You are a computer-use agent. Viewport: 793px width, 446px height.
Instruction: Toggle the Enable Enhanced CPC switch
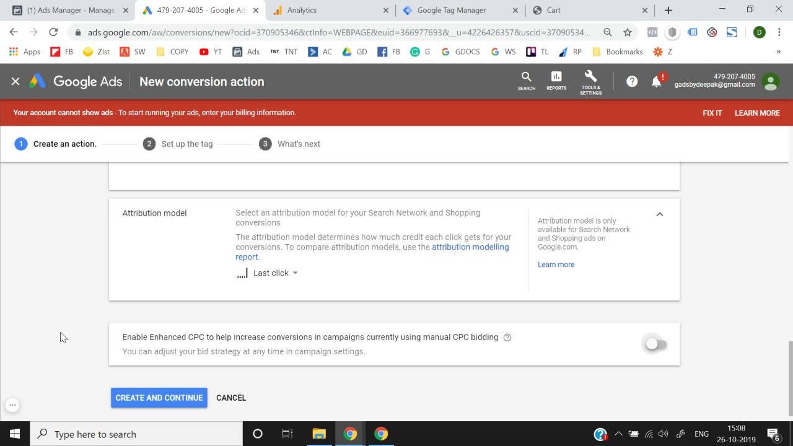(x=655, y=344)
